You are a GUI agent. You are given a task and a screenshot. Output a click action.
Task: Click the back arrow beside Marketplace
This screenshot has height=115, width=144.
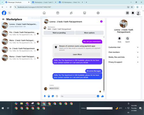(x=3, y=19)
